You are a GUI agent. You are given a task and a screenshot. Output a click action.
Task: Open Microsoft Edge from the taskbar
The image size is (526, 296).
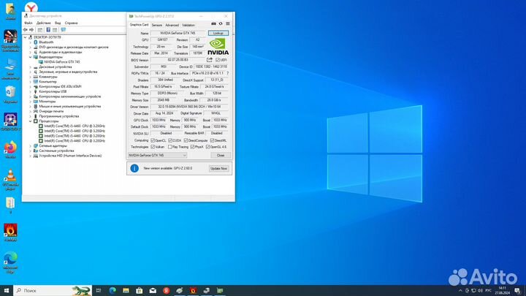[x=113, y=290]
